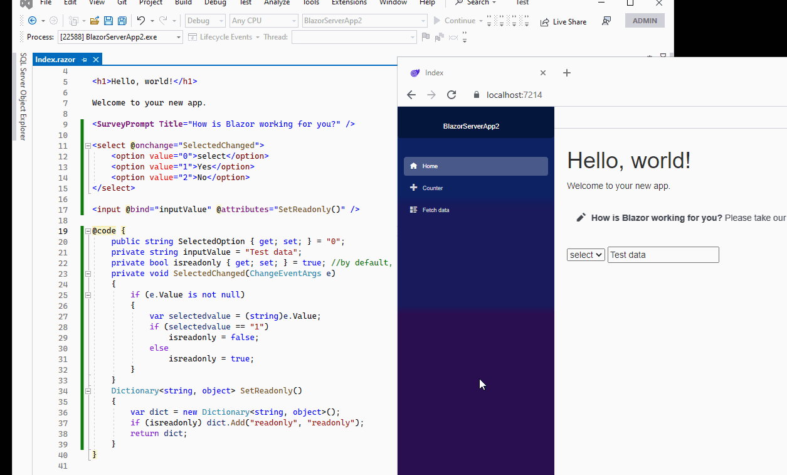
Task: Click the browser back arrow
Action: tap(411, 95)
